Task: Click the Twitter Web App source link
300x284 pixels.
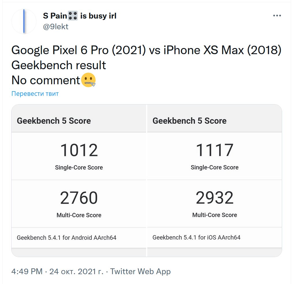Action: [140, 272]
